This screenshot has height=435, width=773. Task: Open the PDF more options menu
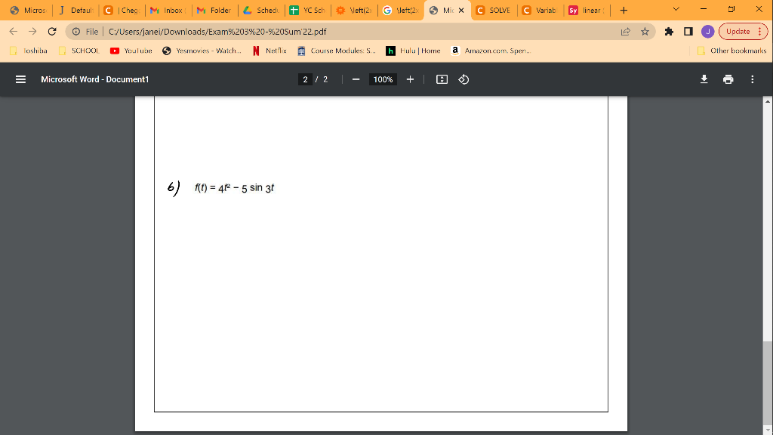[752, 79]
